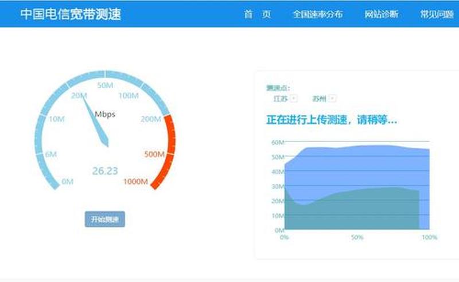
Task: Click the 0M mark on speedometer
Action: [x=67, y=182]
